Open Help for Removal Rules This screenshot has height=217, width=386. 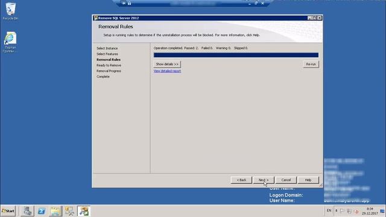click(308, 180)
